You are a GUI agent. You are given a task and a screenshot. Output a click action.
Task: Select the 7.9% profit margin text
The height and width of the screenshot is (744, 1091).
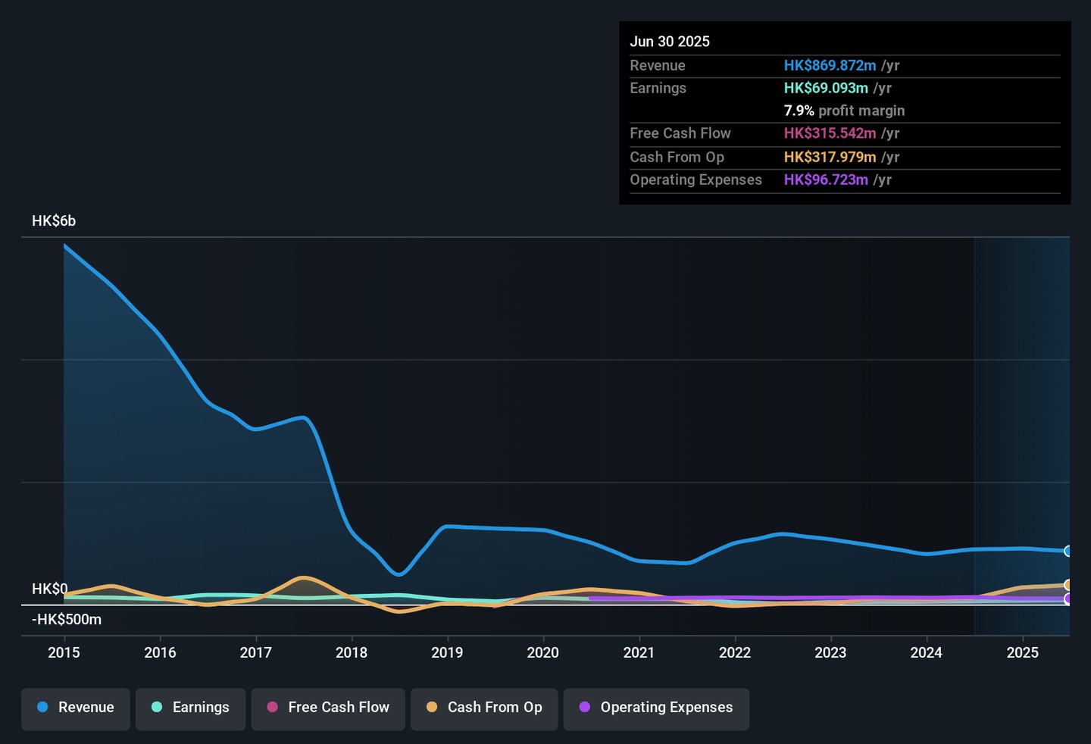coord(844,111)
